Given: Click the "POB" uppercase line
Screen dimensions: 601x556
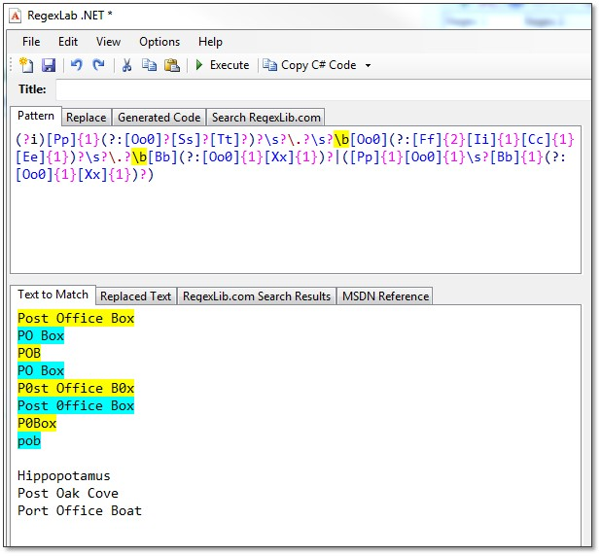Looking at the screenshot, I should (29, 353).
